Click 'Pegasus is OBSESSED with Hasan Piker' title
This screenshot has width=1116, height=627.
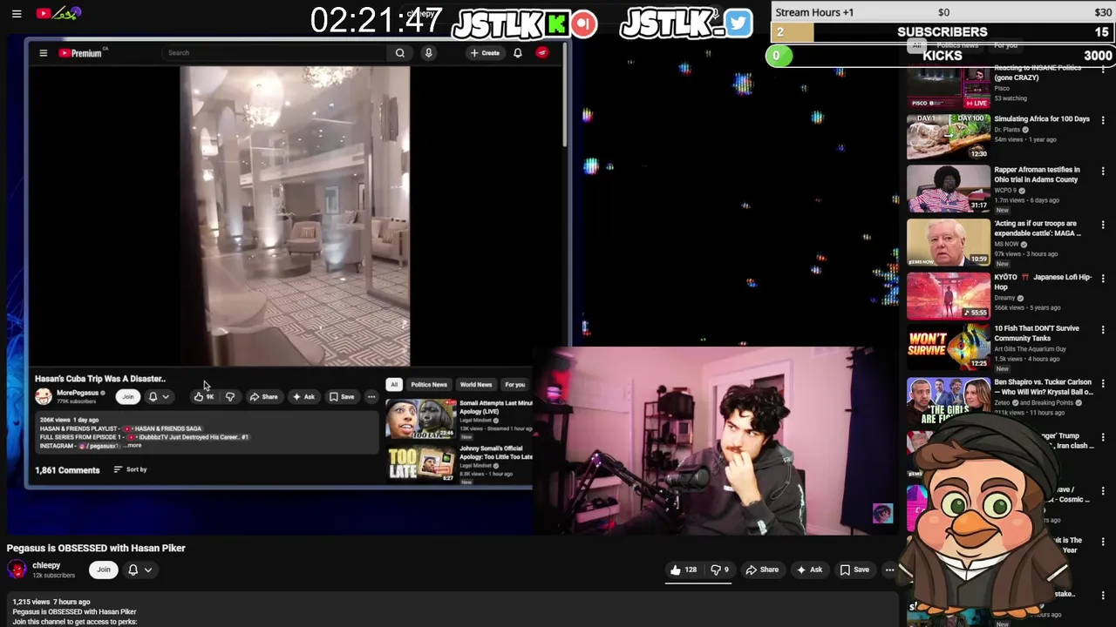[96, 548]
